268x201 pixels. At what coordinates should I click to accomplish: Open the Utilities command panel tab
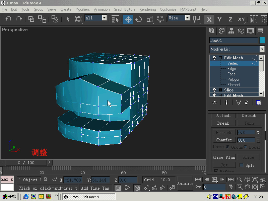point(260,31)
